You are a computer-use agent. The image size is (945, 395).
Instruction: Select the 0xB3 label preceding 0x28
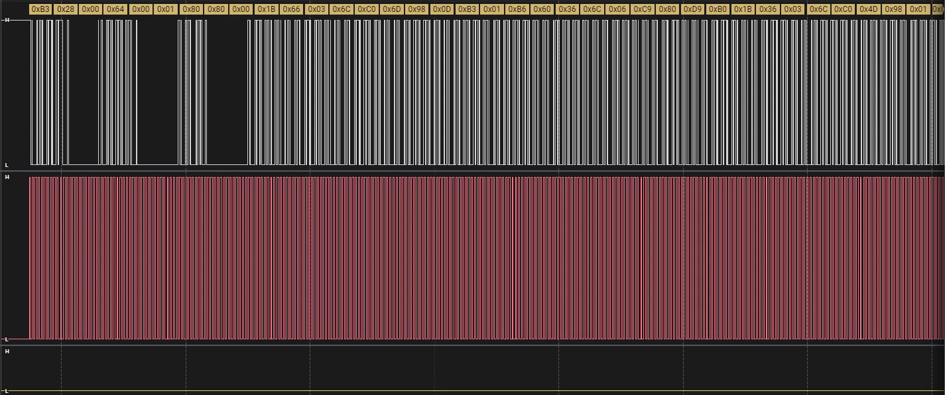[40, 9]
